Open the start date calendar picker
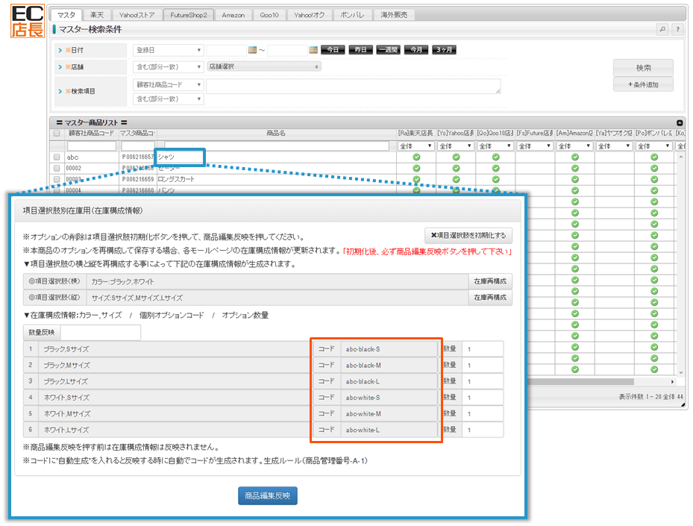 coord(252,50)
